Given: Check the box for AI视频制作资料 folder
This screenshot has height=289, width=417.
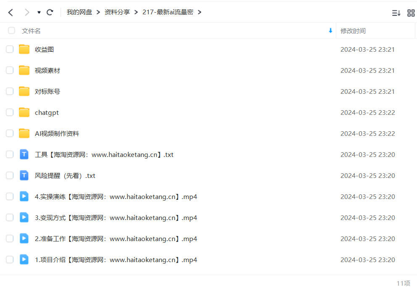Looking at the screenshot, I should pyautogui.click(x=10, y=133).
